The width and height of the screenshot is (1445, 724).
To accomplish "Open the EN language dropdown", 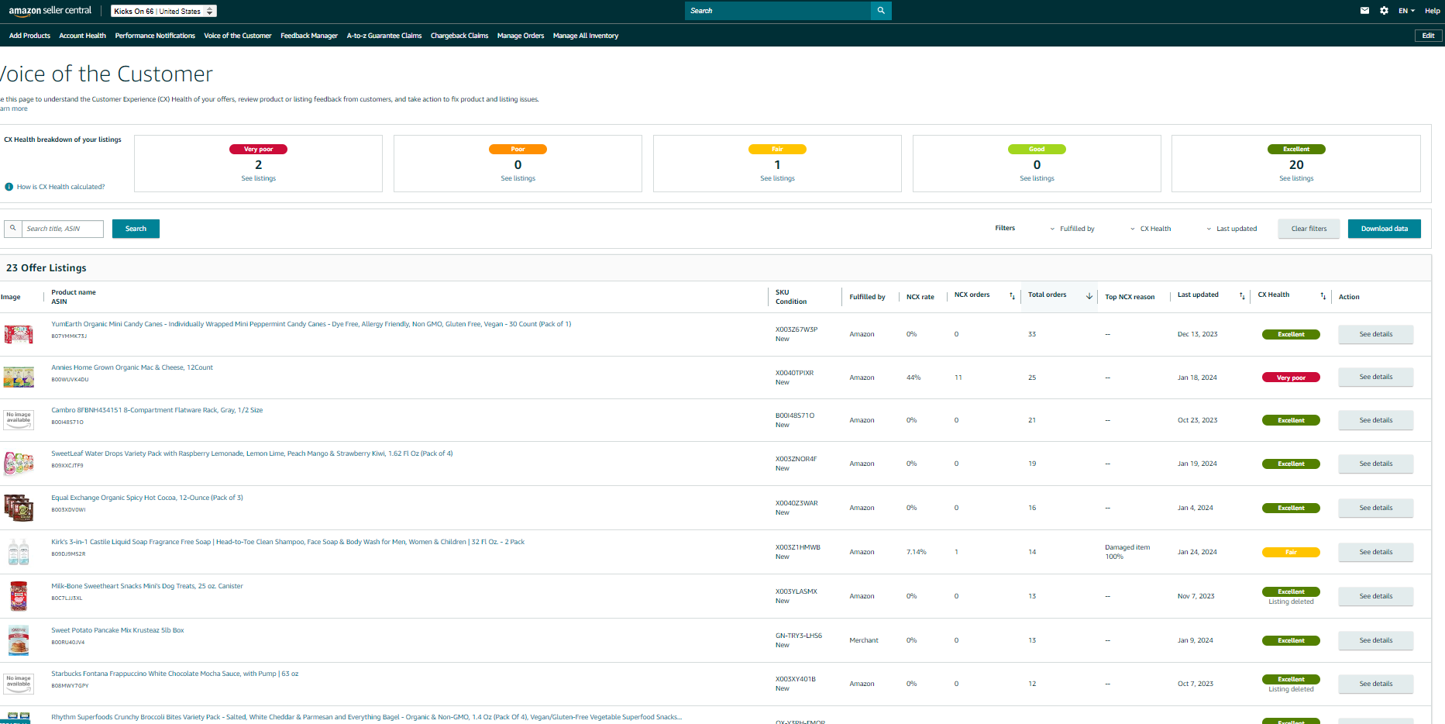I will click(1406, 11).
